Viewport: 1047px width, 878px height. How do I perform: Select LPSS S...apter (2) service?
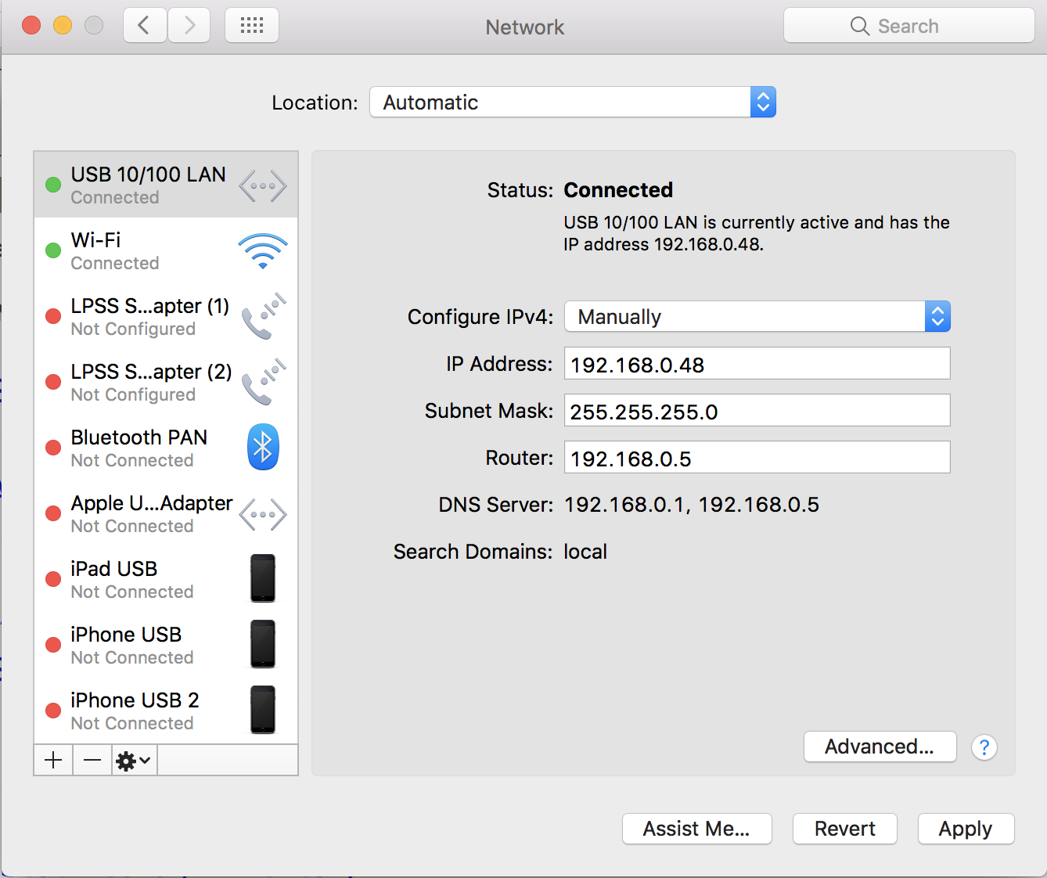pyautogui.click(x=166, y=382)
